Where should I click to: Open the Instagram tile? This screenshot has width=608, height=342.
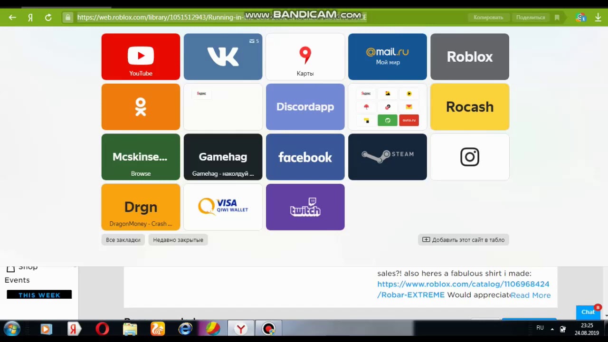point(469,157)
